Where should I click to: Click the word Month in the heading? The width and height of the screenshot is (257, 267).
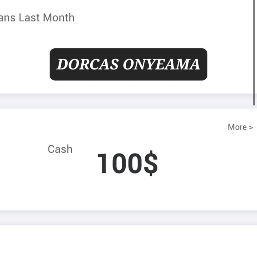point(59,18)
